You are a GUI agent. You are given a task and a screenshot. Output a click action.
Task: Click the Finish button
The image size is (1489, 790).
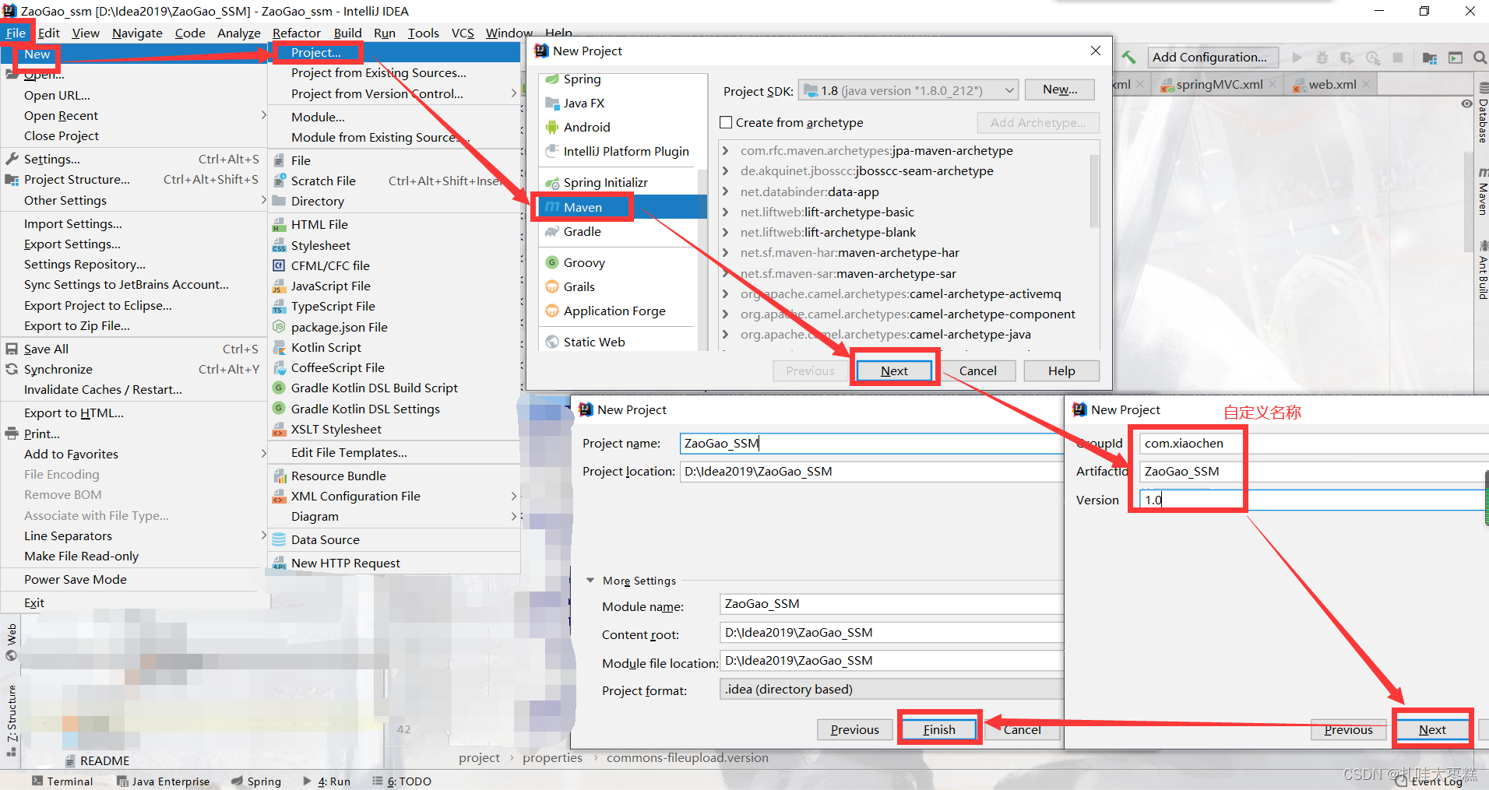tap(939, 729)
